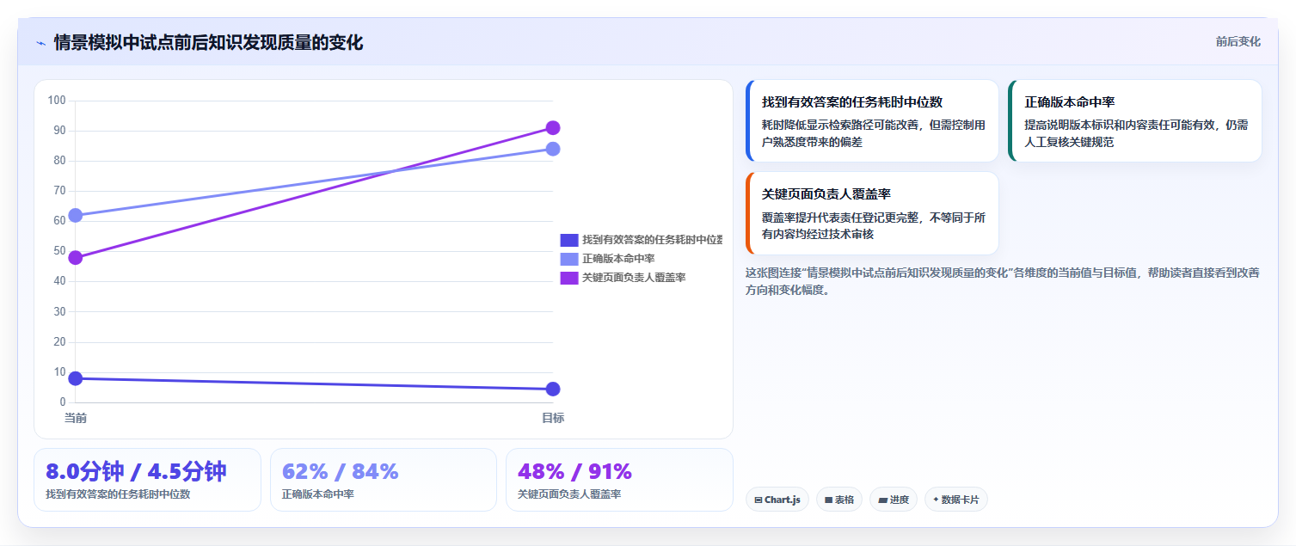Click the icon inside Chart.js chip
Screen dimensions: 1296x546
click(758, 500)
